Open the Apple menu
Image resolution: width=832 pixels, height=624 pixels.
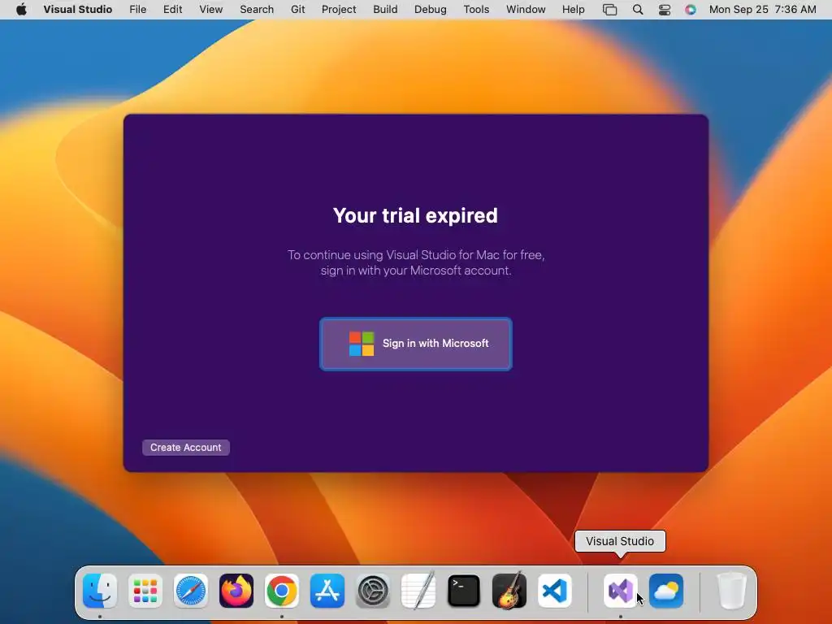click(x=21, y=10)
